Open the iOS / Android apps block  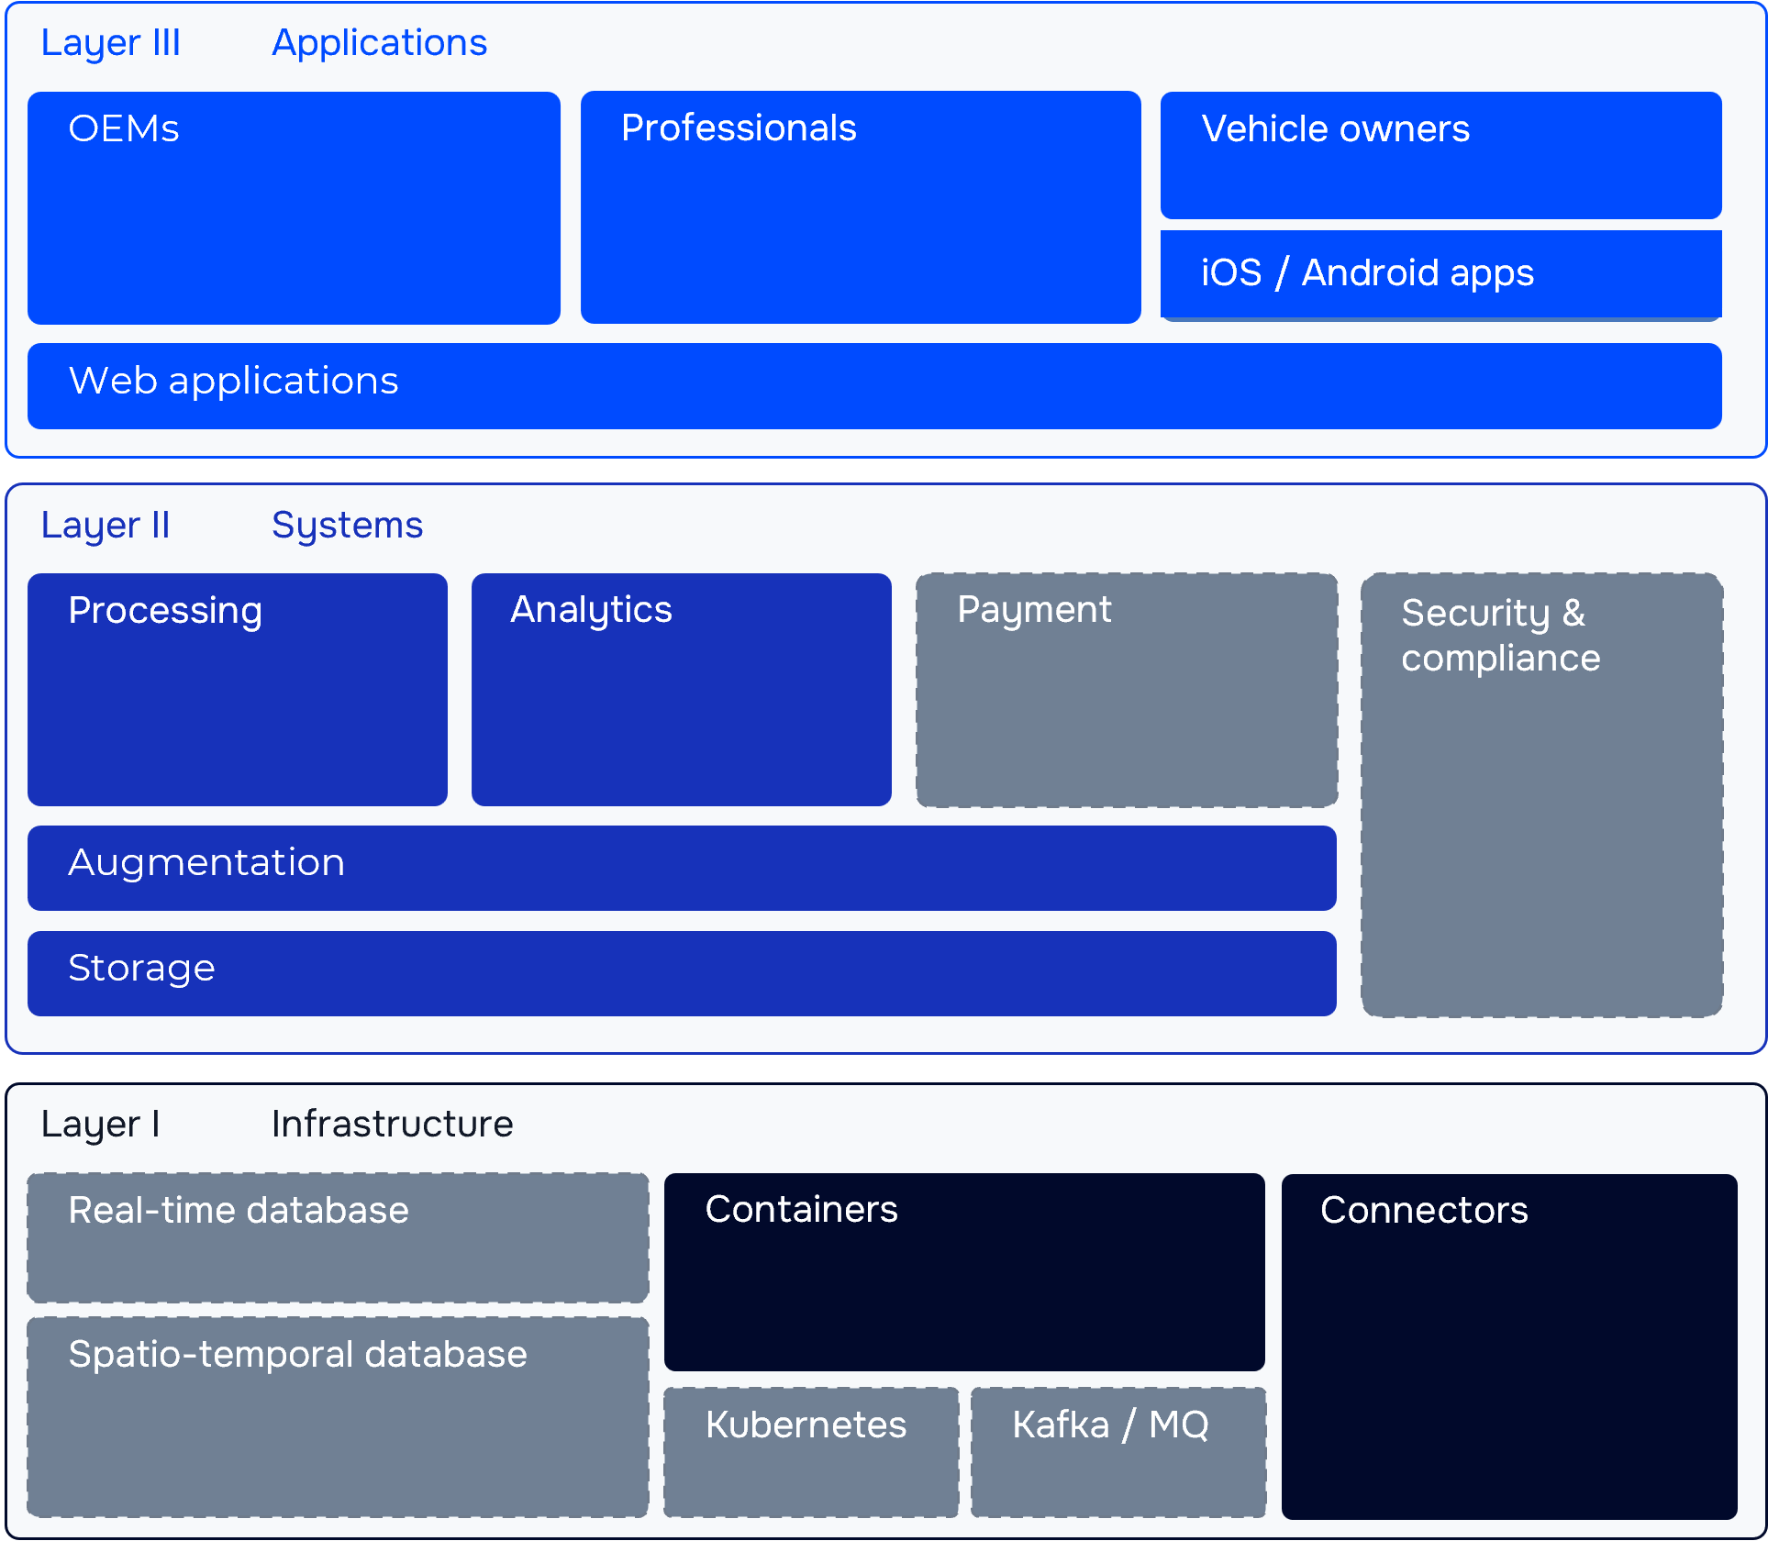coord(1440,273)
